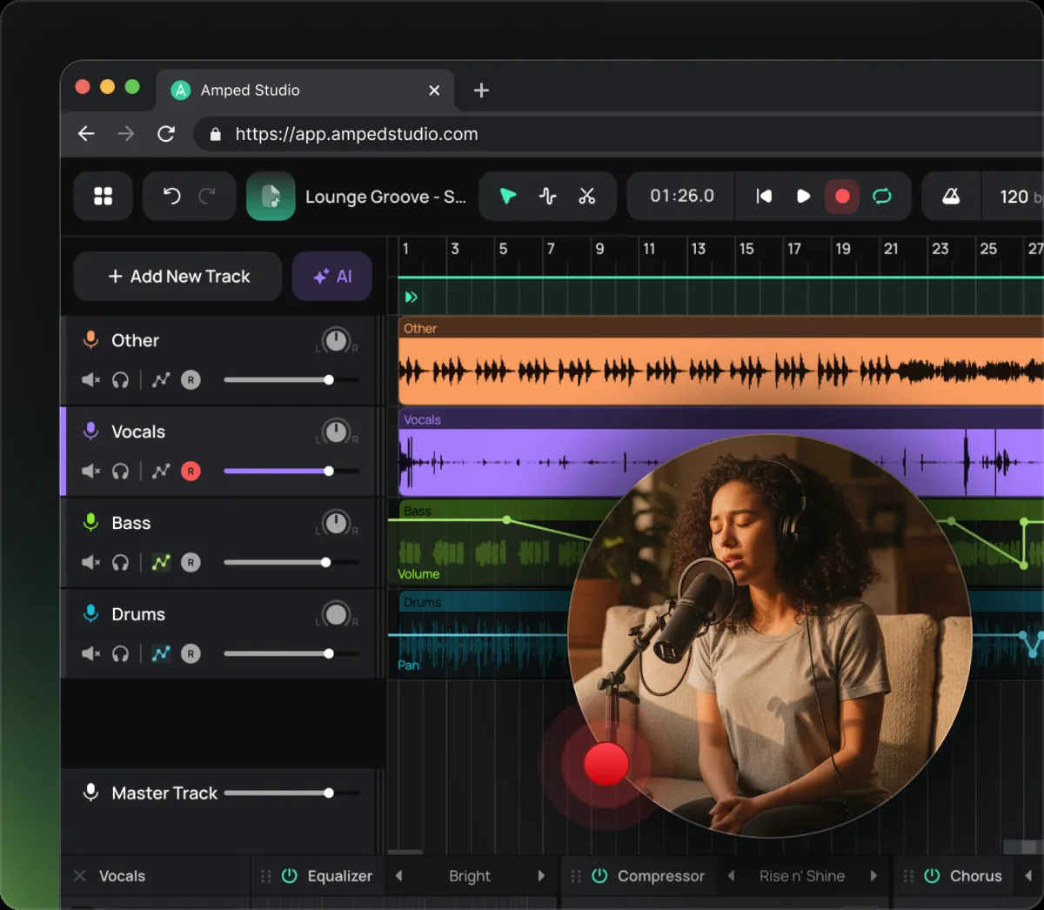Click the Drums Pan automation label
1044x910 pixels.
pos(408,666)
